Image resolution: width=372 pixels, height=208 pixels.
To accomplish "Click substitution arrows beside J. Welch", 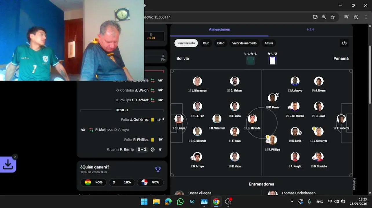I will click(x=152, y=90).
